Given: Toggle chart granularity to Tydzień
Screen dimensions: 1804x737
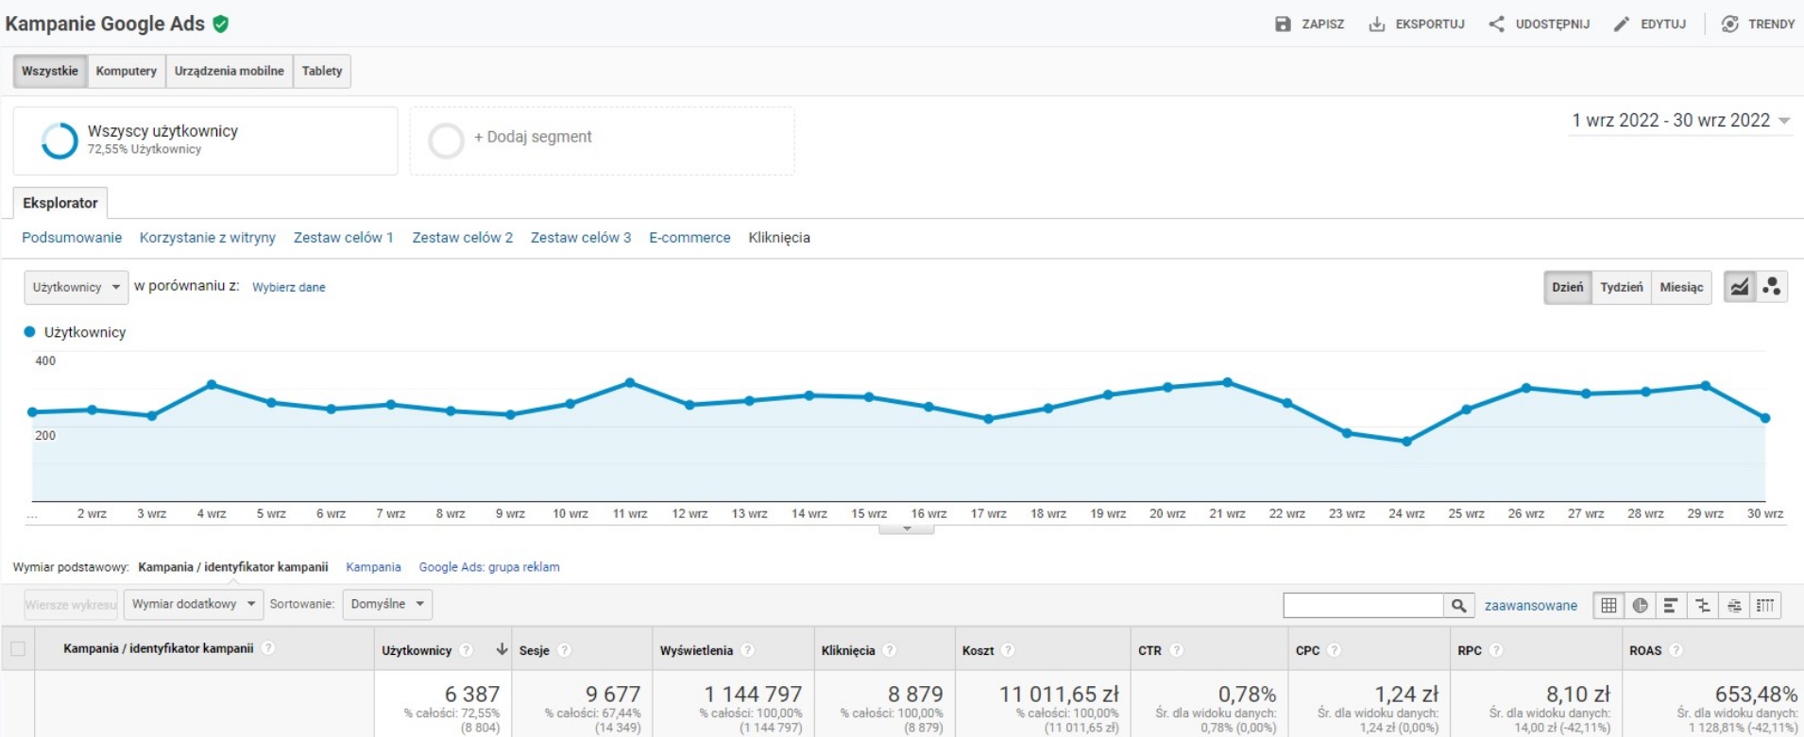Looking at the screenshot, I should pyautogui.click(x=1621, y=287).
